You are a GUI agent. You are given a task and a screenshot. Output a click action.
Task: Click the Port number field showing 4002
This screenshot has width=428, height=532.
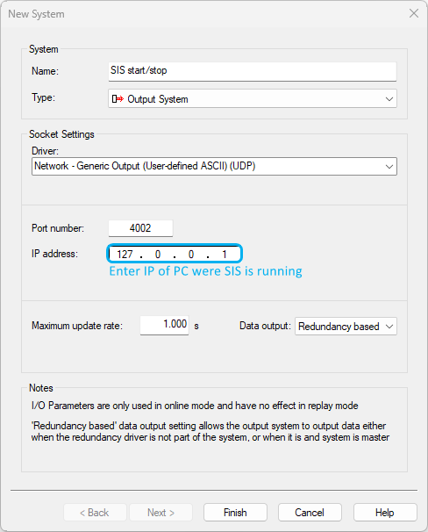click(x=140, y=228)
